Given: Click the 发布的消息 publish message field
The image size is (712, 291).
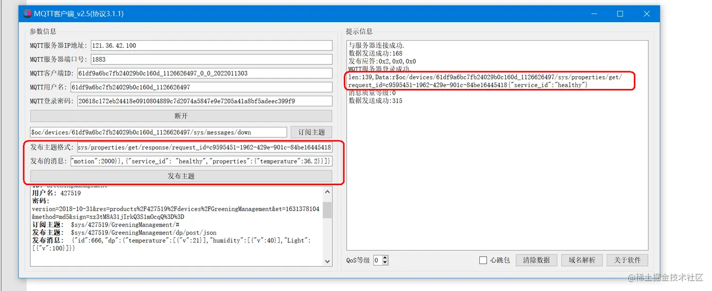Looking at the screenshot, I should pos(201,161).
